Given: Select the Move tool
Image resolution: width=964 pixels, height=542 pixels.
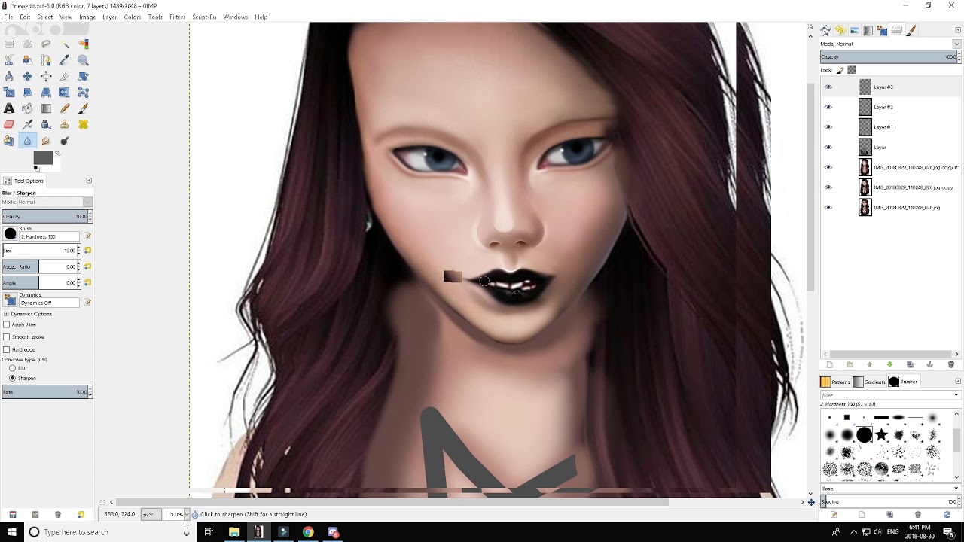Looking at the screenshot, I should tap(27, 76).
